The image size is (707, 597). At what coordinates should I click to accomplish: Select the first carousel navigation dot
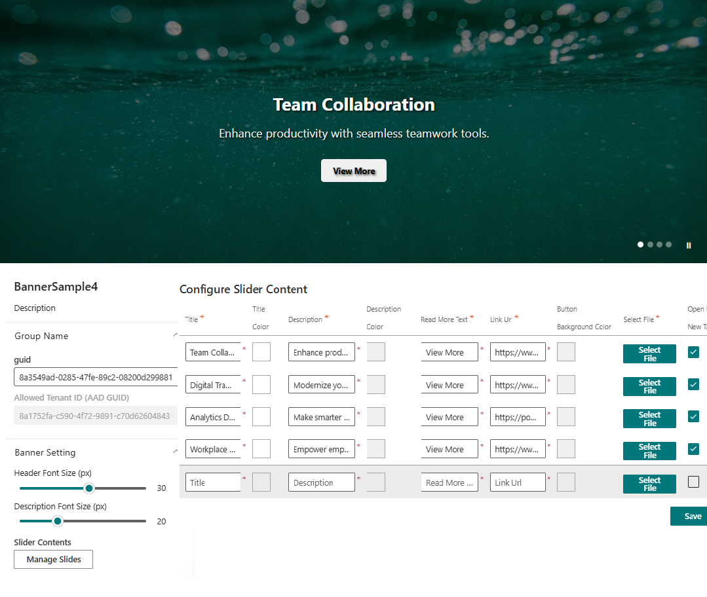click(x=640, y=244)
